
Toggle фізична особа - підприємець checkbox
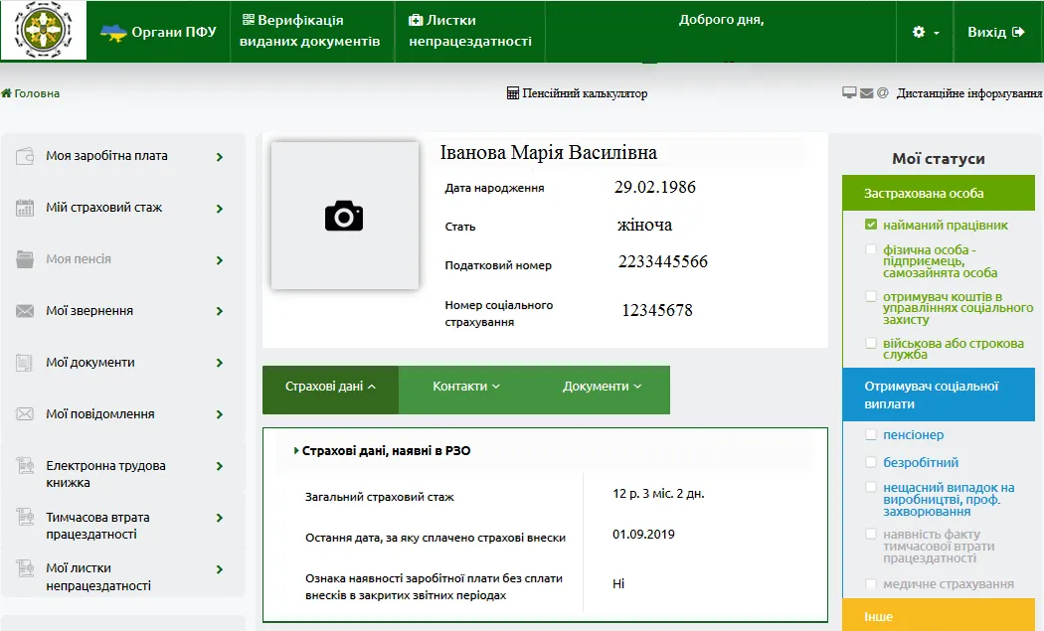tap(871, 249)
